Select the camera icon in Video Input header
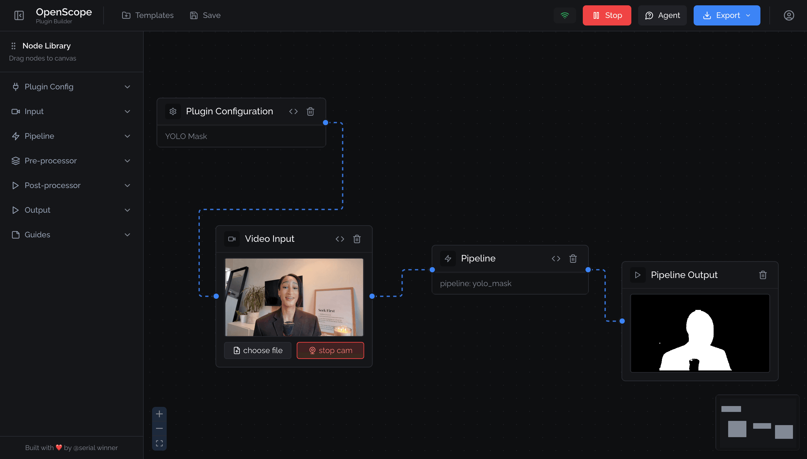This screenshot has height=459, width=807. 232,239
